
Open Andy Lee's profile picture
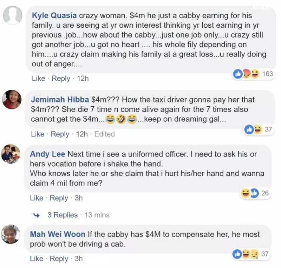click(11, 154)
